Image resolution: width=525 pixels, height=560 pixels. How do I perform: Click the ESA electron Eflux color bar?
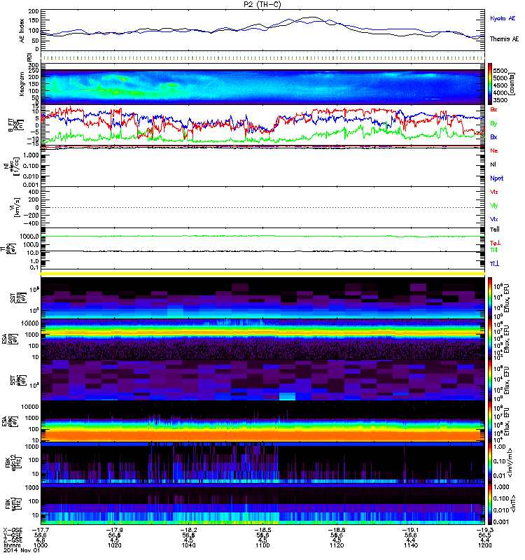coord(490,421)
